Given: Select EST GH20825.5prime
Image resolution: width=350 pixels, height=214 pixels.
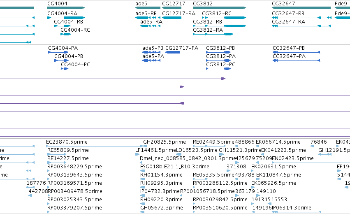Looking at the screenshot, I should pos(165,142).
